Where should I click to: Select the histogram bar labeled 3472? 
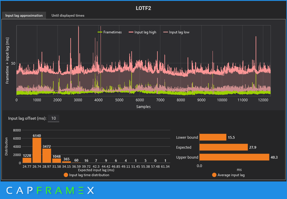(47, 156)
